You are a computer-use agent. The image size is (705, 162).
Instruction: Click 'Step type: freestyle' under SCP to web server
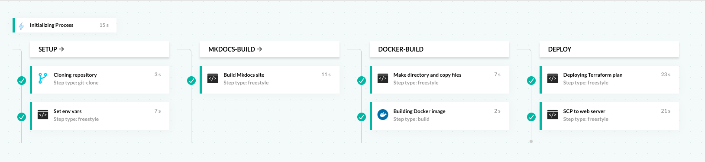(585, 119)
